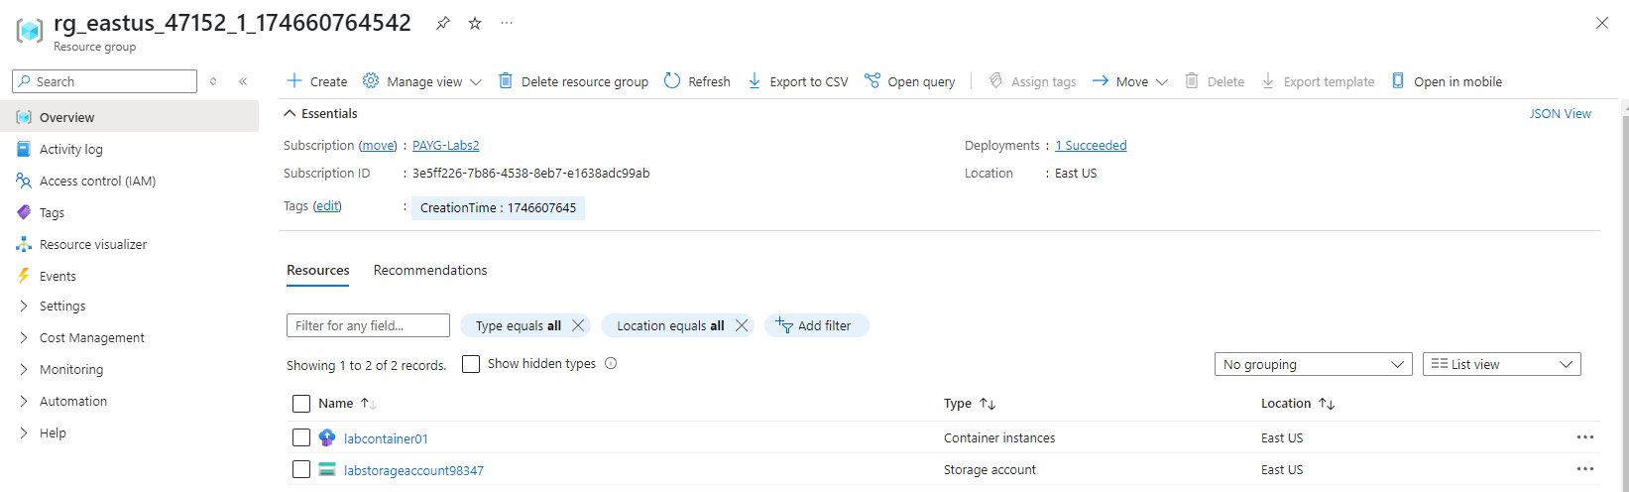
Task: Click Delete resource group
Action: coord(573,81)
